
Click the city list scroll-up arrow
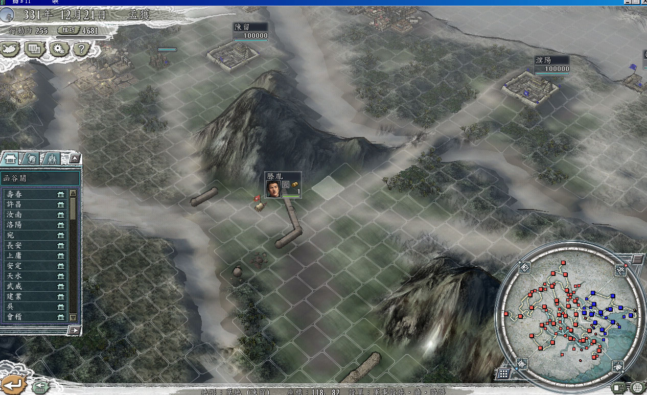coord(73,193)
